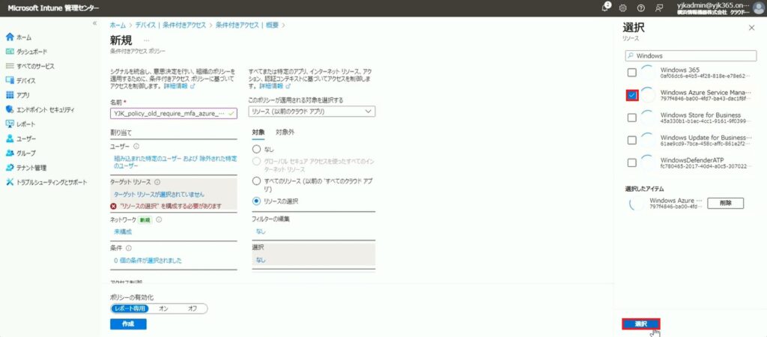Open user assignment link 組み込まれた特定のユーザー
The height and width of the screenshot is (337, 767).
[175, 162]
